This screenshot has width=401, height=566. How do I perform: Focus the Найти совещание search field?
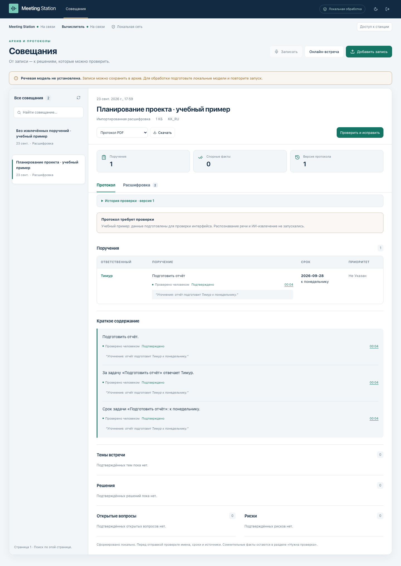pos(48,112)
